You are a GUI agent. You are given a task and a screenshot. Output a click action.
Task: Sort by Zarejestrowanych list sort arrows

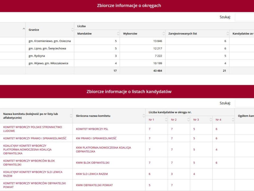click(228, 34)
